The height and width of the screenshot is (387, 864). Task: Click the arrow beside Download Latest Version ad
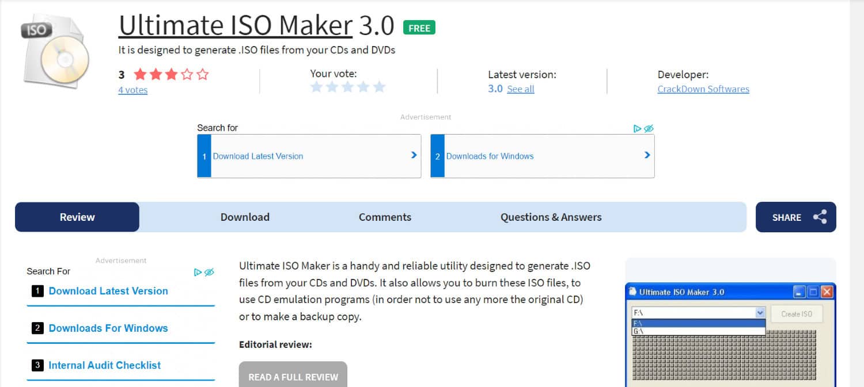coord(414,155)
